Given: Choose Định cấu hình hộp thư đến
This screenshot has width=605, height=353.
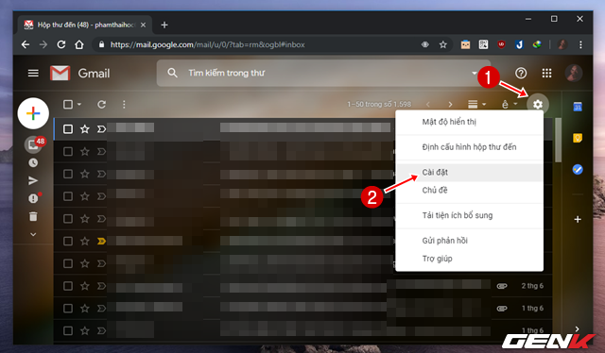Looking at the screenshot, I should [x=470, y=147].
